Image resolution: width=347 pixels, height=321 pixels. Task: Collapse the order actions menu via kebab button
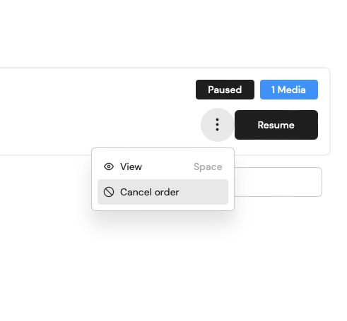217,125
